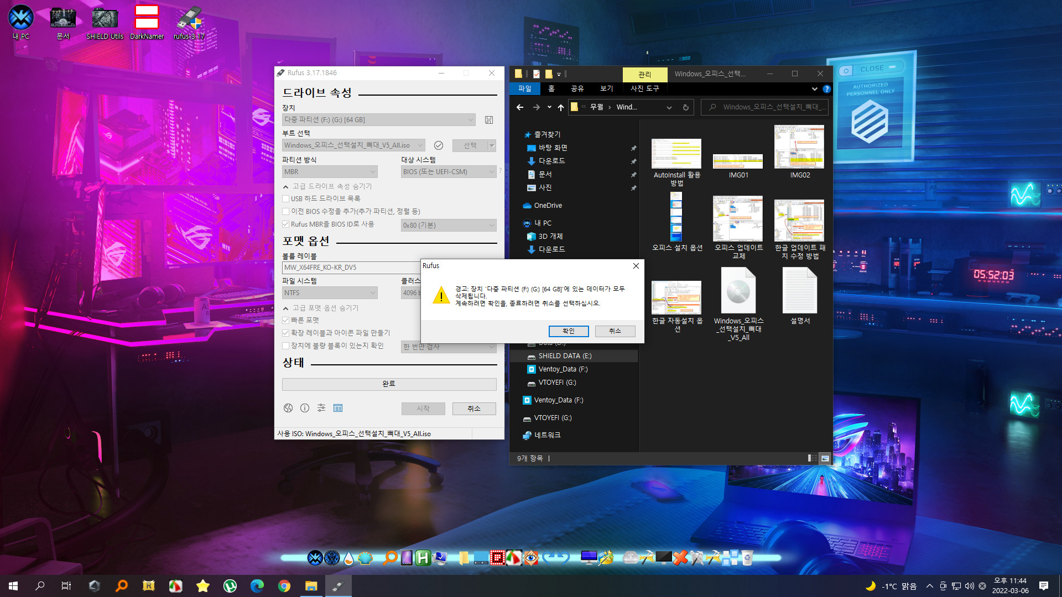Image resolution: width=1062 pixels, height=597 pixels.
Task: Open the 파일 tab in Explorer
Action: click(x=524, y=88)
